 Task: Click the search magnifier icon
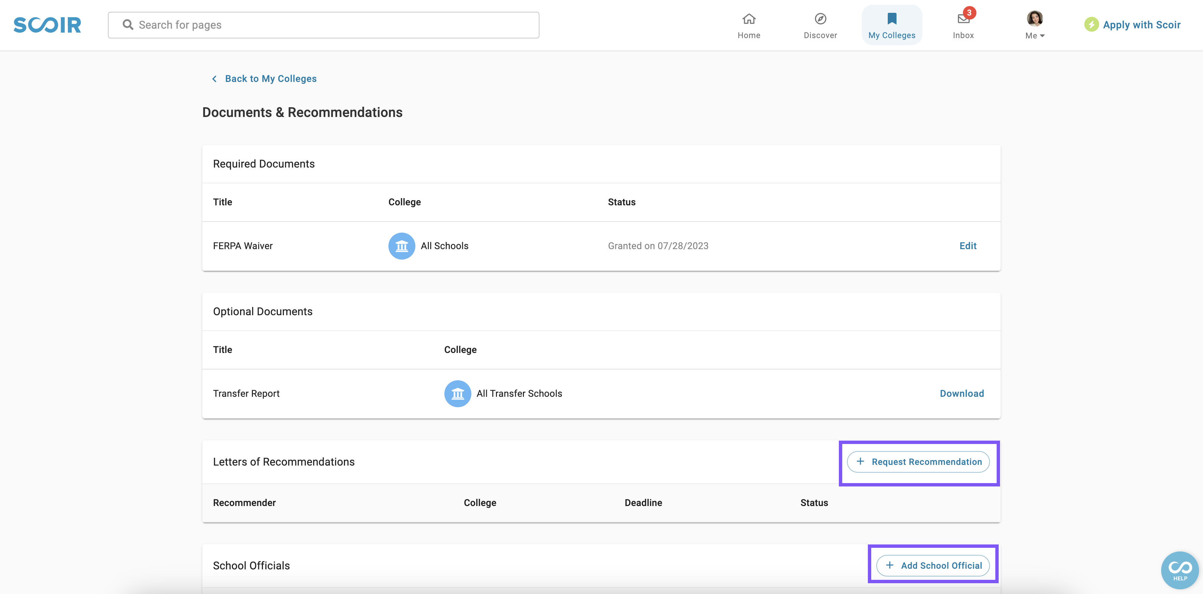(128, 25)
